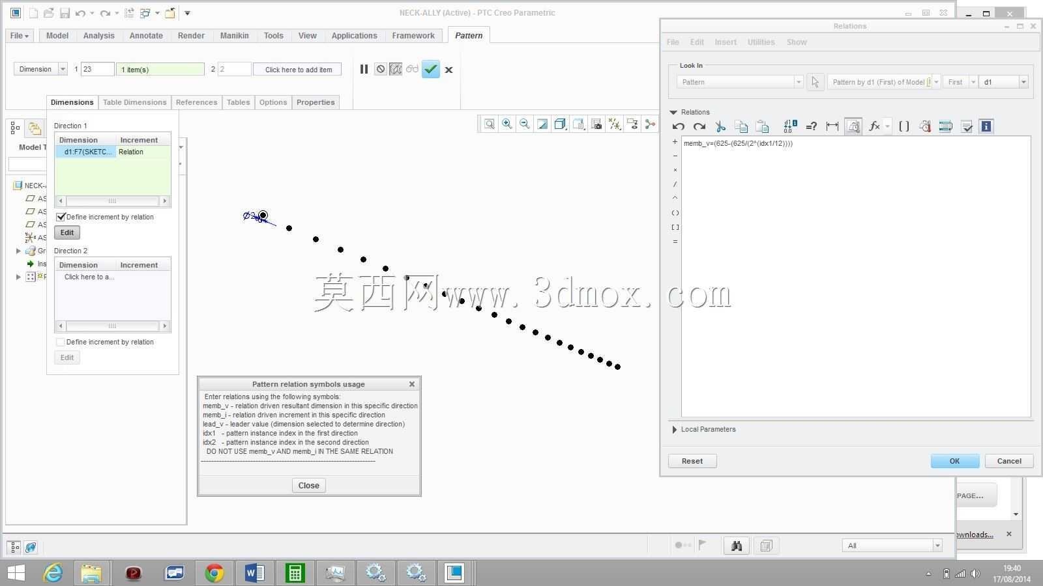
Task: Switch to the Annotate ribbon tab
Action: pyautogui.click(x=146, y=36)
